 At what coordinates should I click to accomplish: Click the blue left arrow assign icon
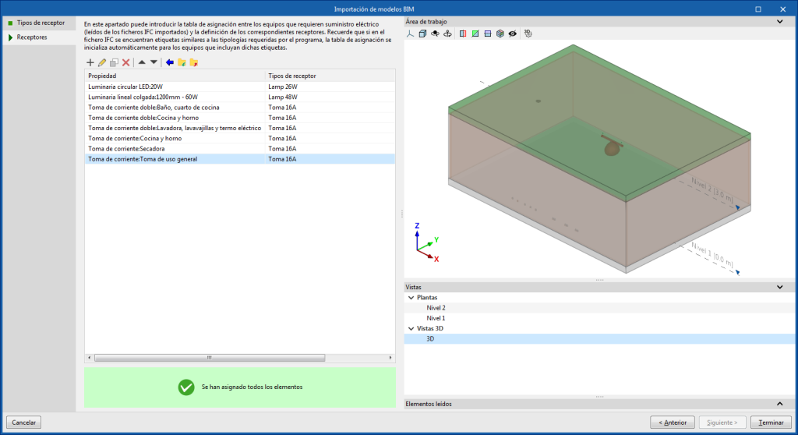coord(169,62)
